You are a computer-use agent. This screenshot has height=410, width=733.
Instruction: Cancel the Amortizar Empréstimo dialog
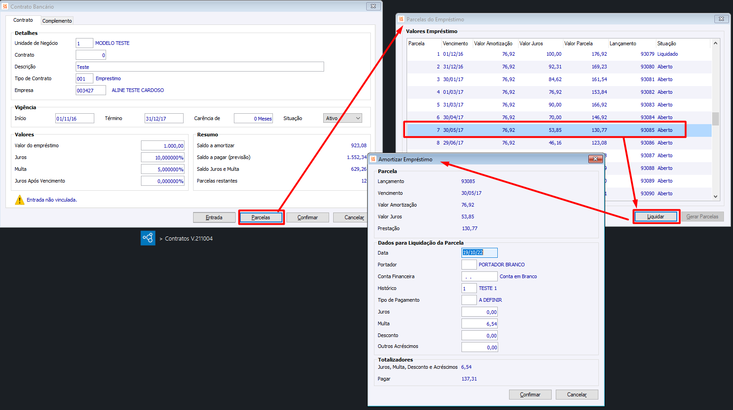click(577, 395)
